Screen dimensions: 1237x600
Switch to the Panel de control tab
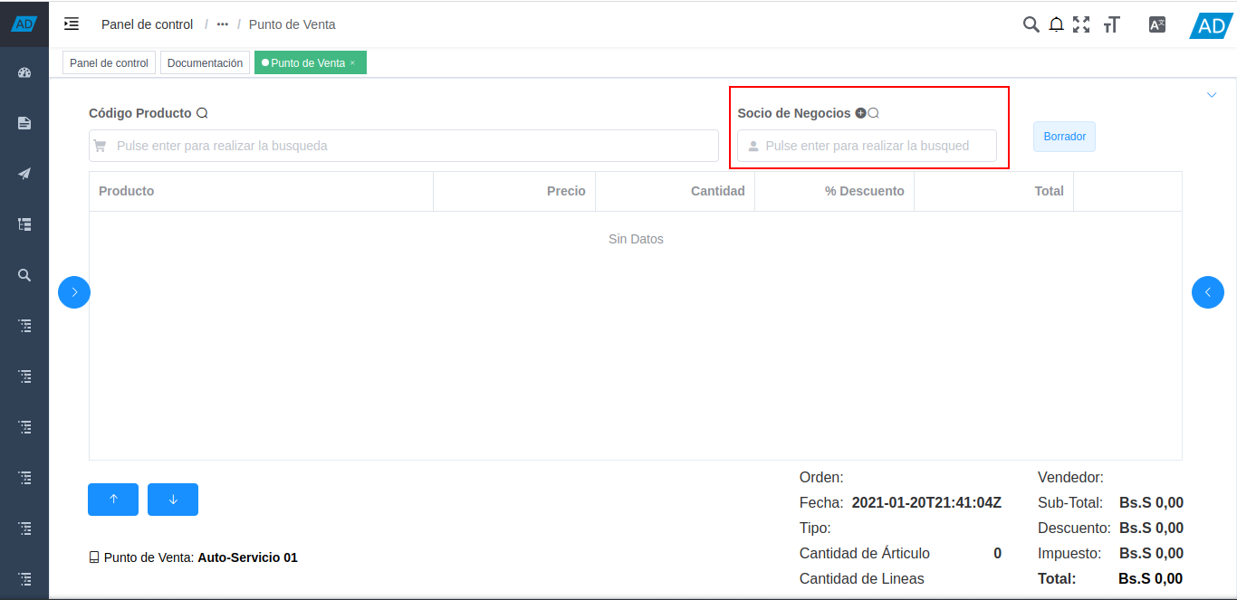(x=109, y=63)
